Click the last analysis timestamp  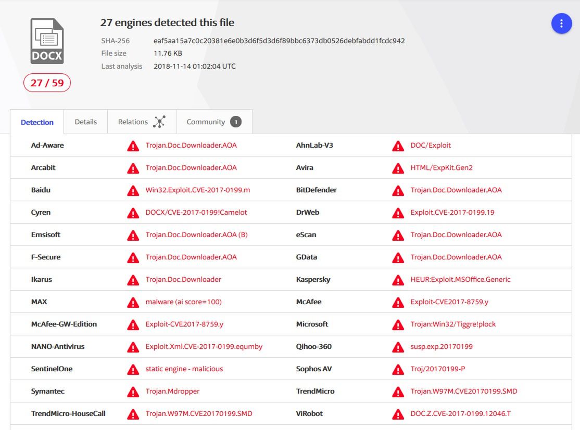click(195, 66)
